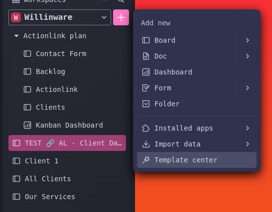Image resolution: width=272 pixels, height=212 pixels.
Task: Open the Willinware workspace dropdown
Action: 60,17
